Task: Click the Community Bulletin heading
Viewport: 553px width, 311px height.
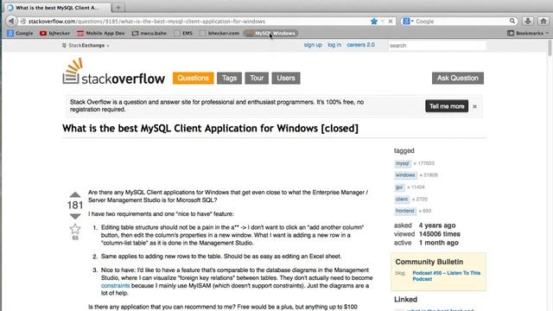Action: click(429, 262)
